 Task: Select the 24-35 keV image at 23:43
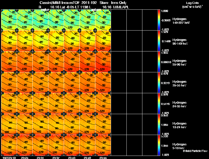pyautogui.click(x=72, y=104)
